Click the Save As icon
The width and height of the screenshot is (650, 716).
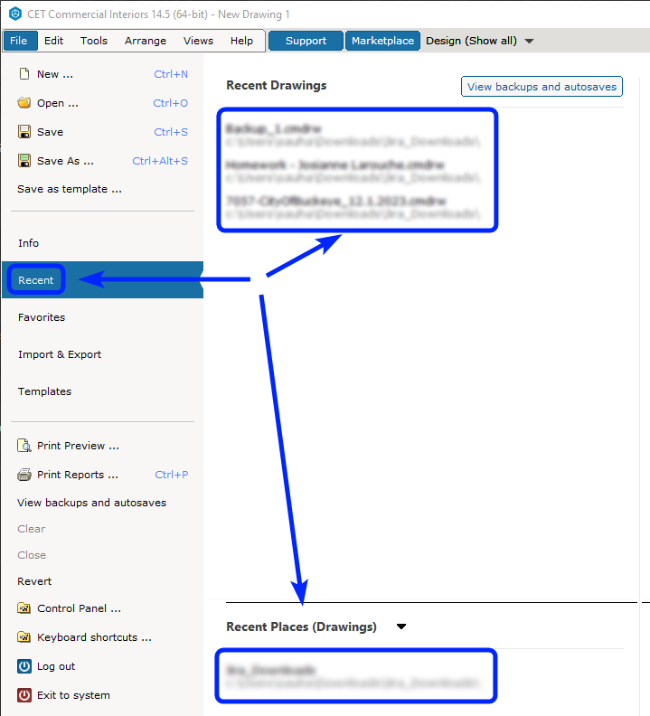click(x=24, y=161)
